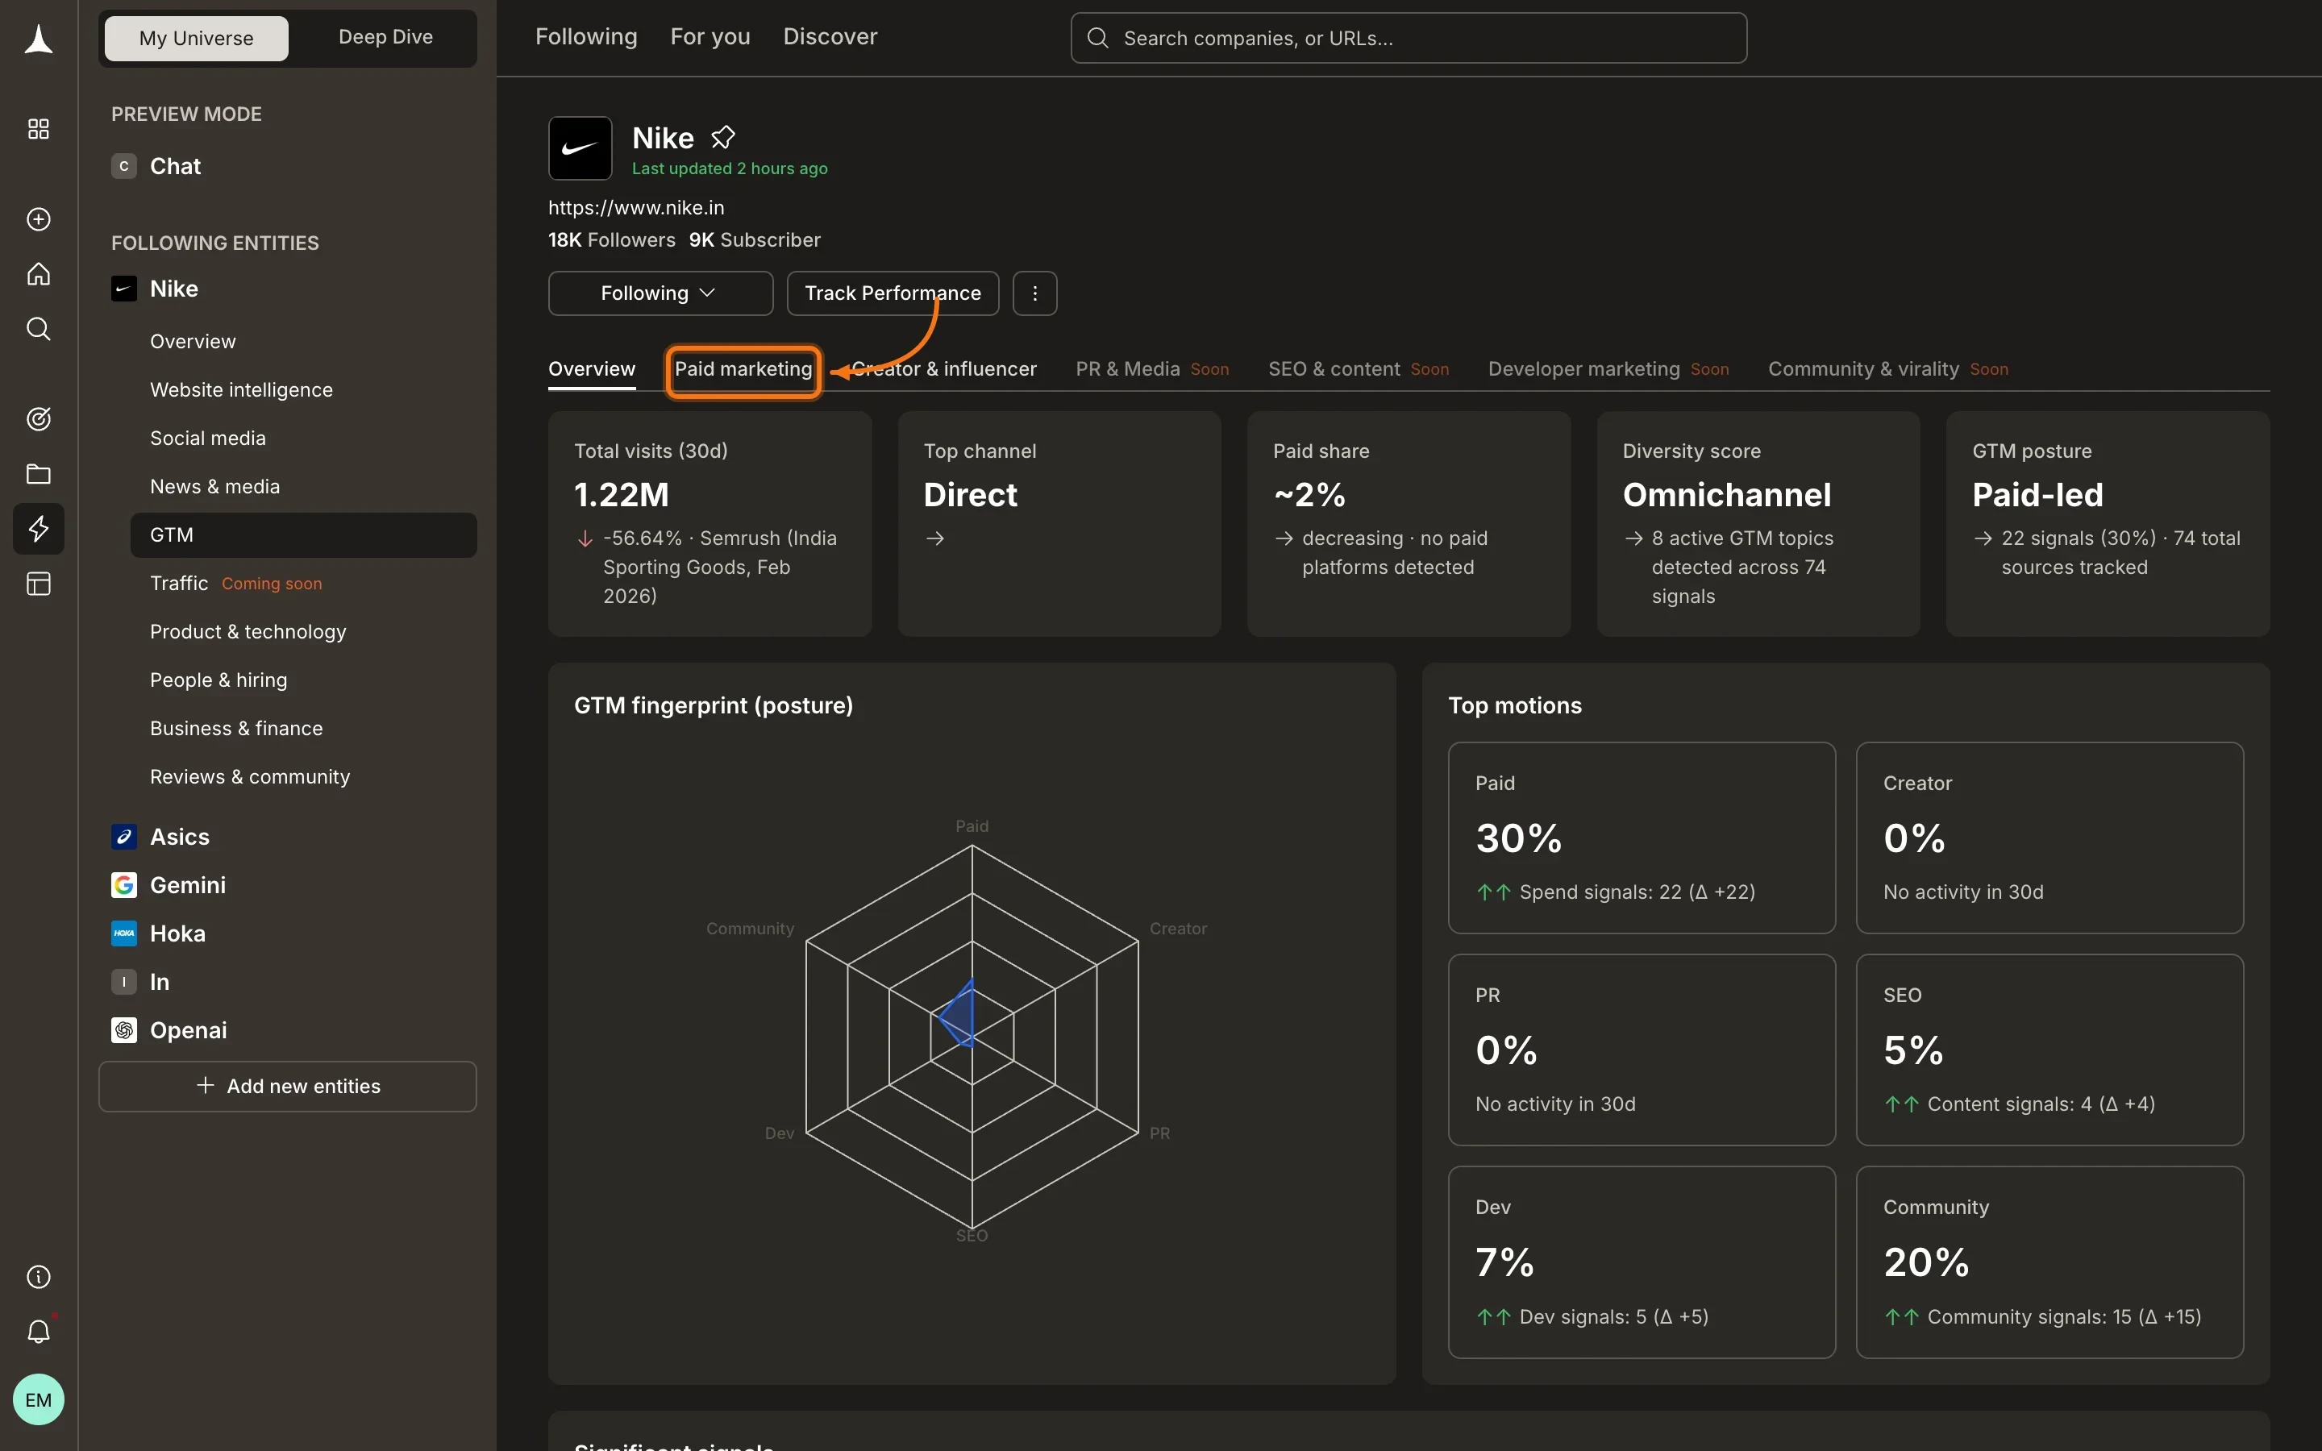This screenshot has width=2322, height=1451.
Task: Select the lightning bolt sidebar icon
Action: pyautogui.click(x=39, y=529)
